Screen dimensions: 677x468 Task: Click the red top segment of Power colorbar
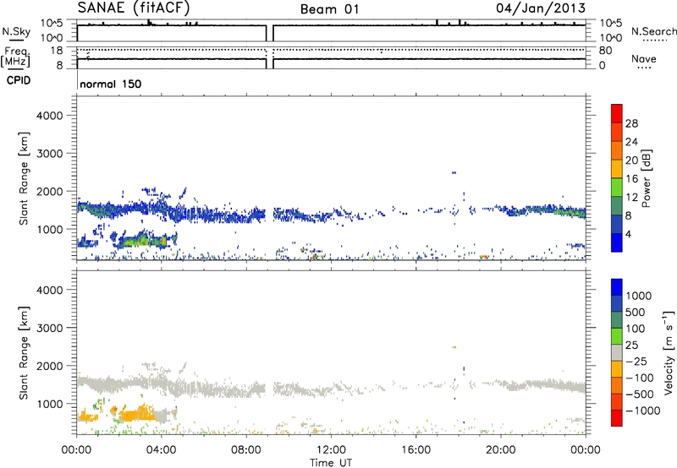coord(617,113)
